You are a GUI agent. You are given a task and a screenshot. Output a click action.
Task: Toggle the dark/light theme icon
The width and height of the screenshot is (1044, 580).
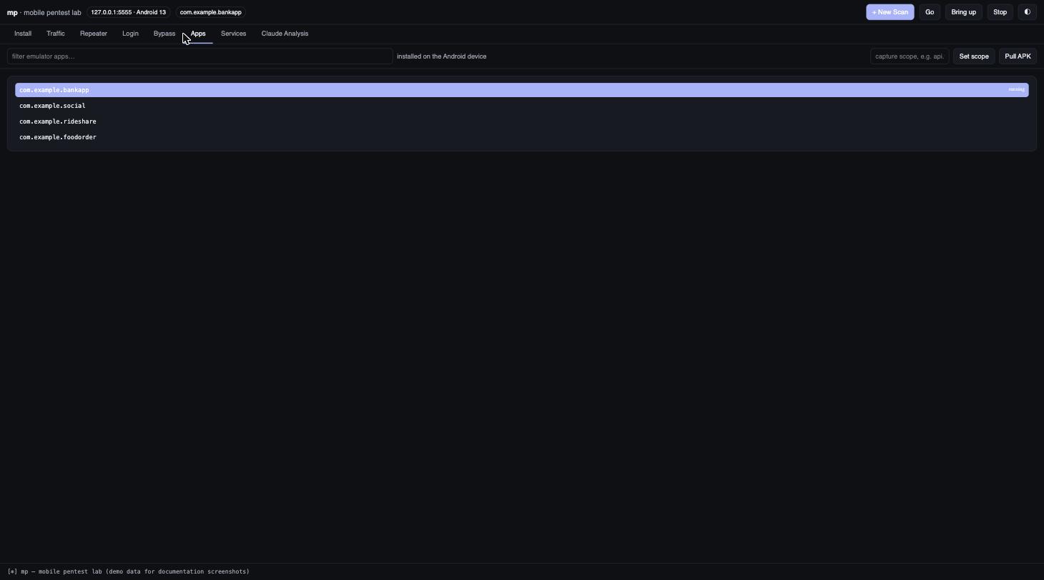tap(1027, 12)
